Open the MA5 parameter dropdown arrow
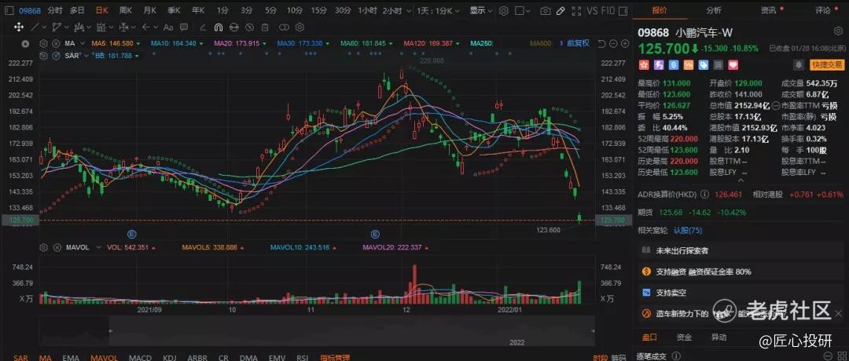 click(x=138, y=44)
